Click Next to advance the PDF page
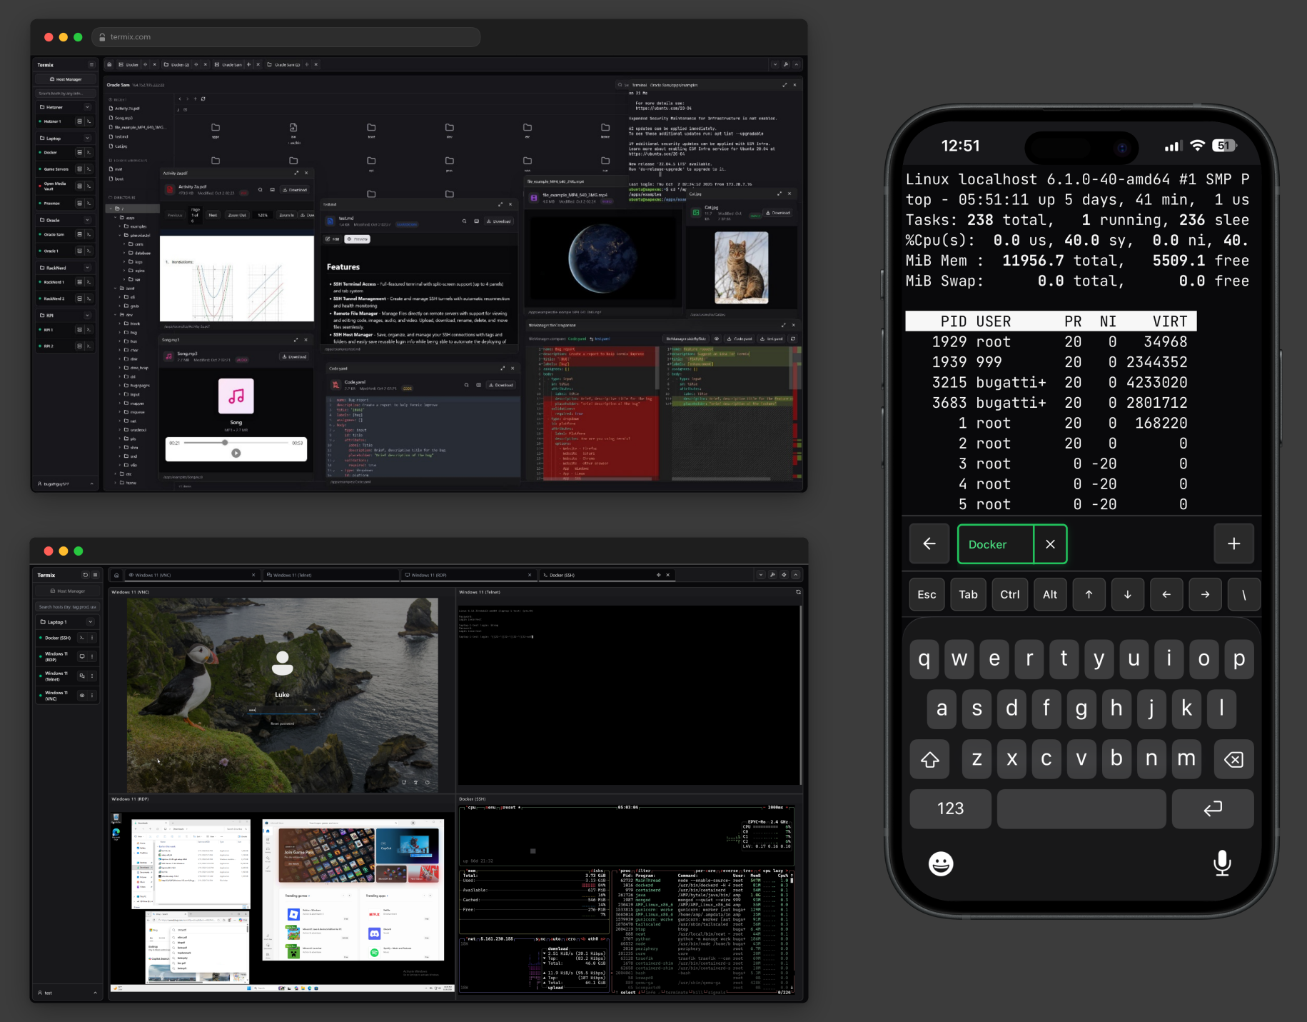This screenshot has height=1022, width=1307. tap(213, 215)
